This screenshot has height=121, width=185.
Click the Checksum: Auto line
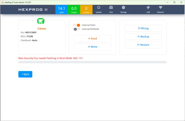click(x=29, y=40)
